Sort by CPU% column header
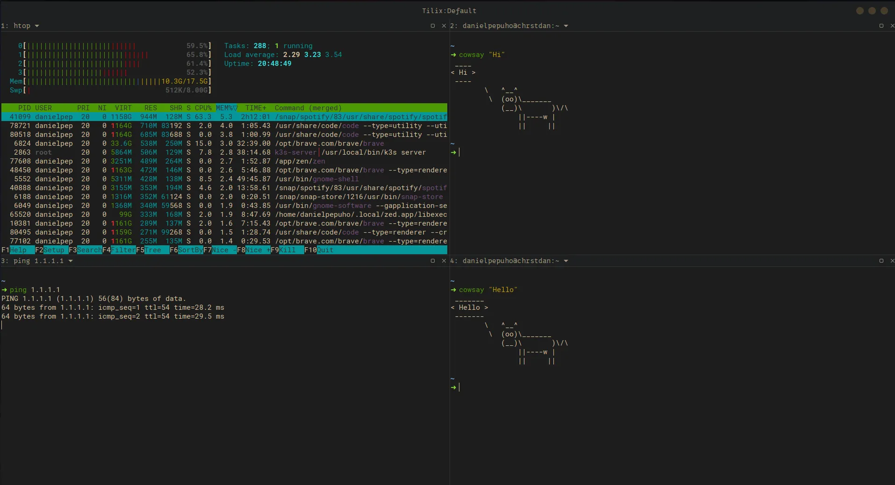 click(x=203, y=108)
